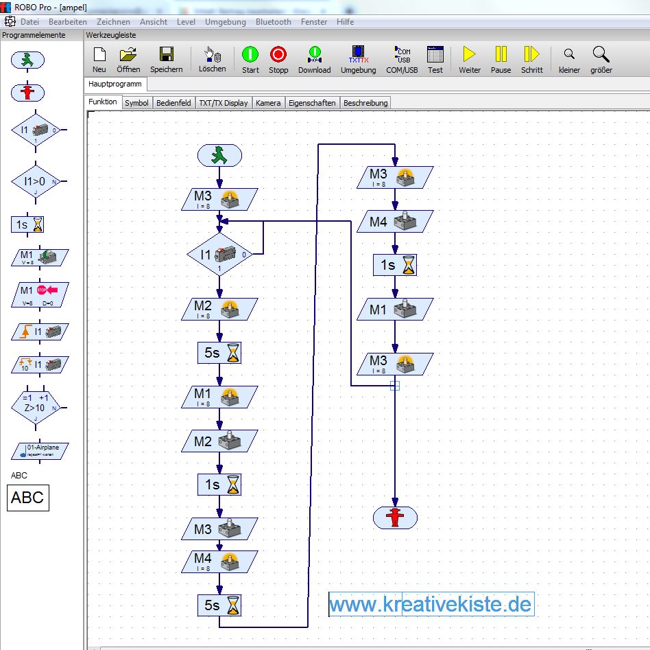650x650 pixels.
Task: Select the red stop man element in palette
Action: click(x=27, y=92)
